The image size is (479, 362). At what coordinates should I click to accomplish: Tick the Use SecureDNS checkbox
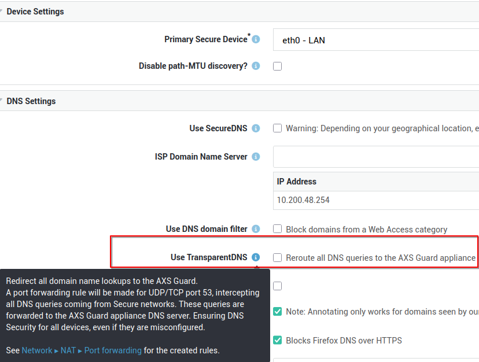(x=278, y=128)
